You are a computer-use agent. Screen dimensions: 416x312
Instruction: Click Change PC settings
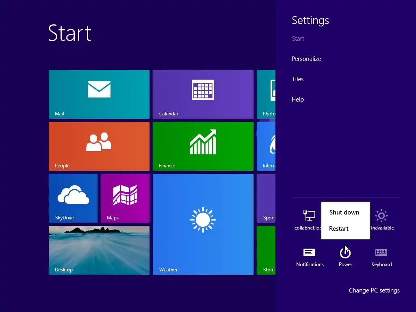[374, 290]
